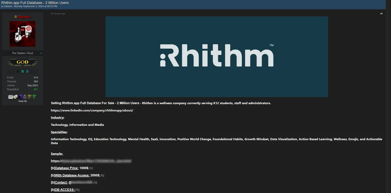Click the GOD rank banner
The height and width of the screenshot is (193, 391).
22,62
